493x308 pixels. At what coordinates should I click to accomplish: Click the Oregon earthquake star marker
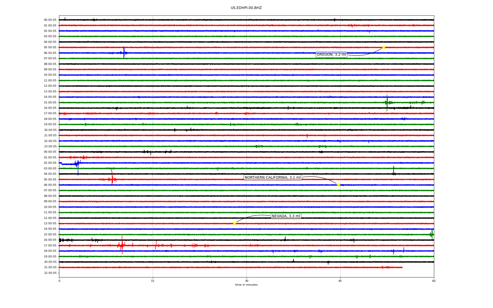coord(384,47)
